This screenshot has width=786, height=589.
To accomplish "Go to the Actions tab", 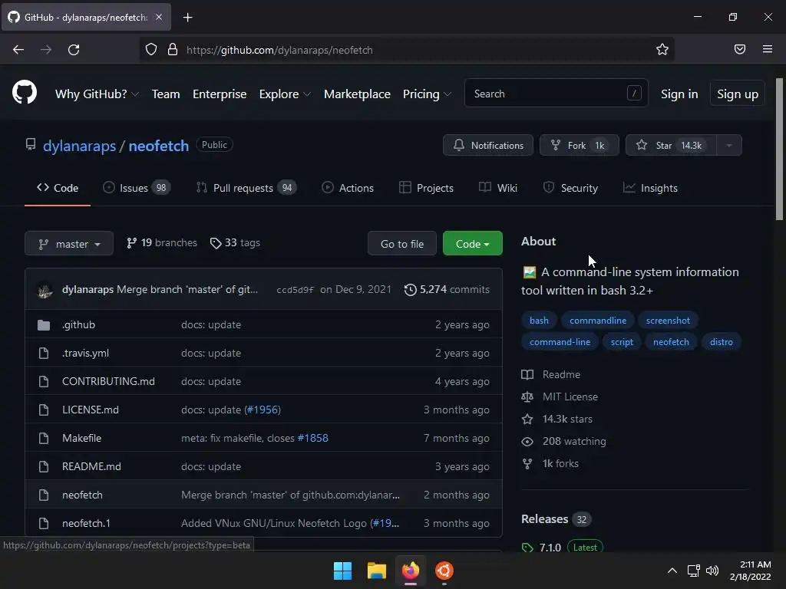I will pyautogui.click(x=348, y=188).
